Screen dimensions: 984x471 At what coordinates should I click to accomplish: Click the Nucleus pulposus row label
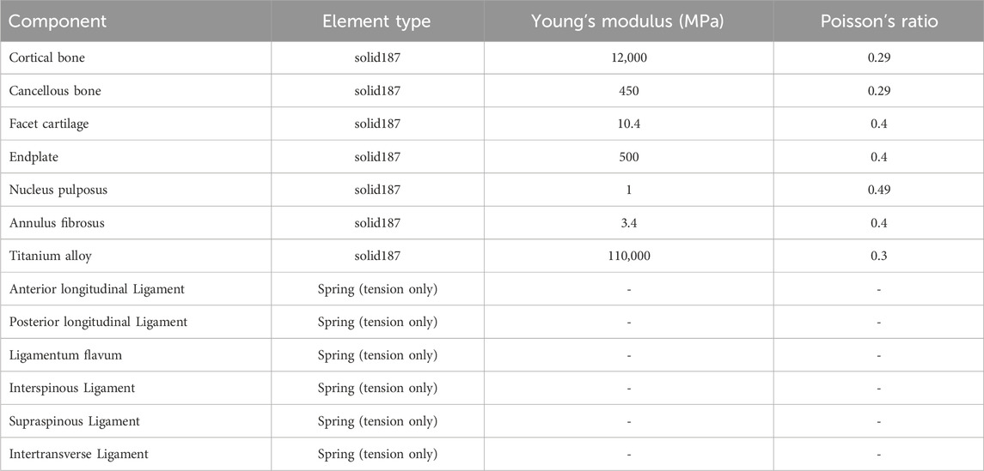58,190
